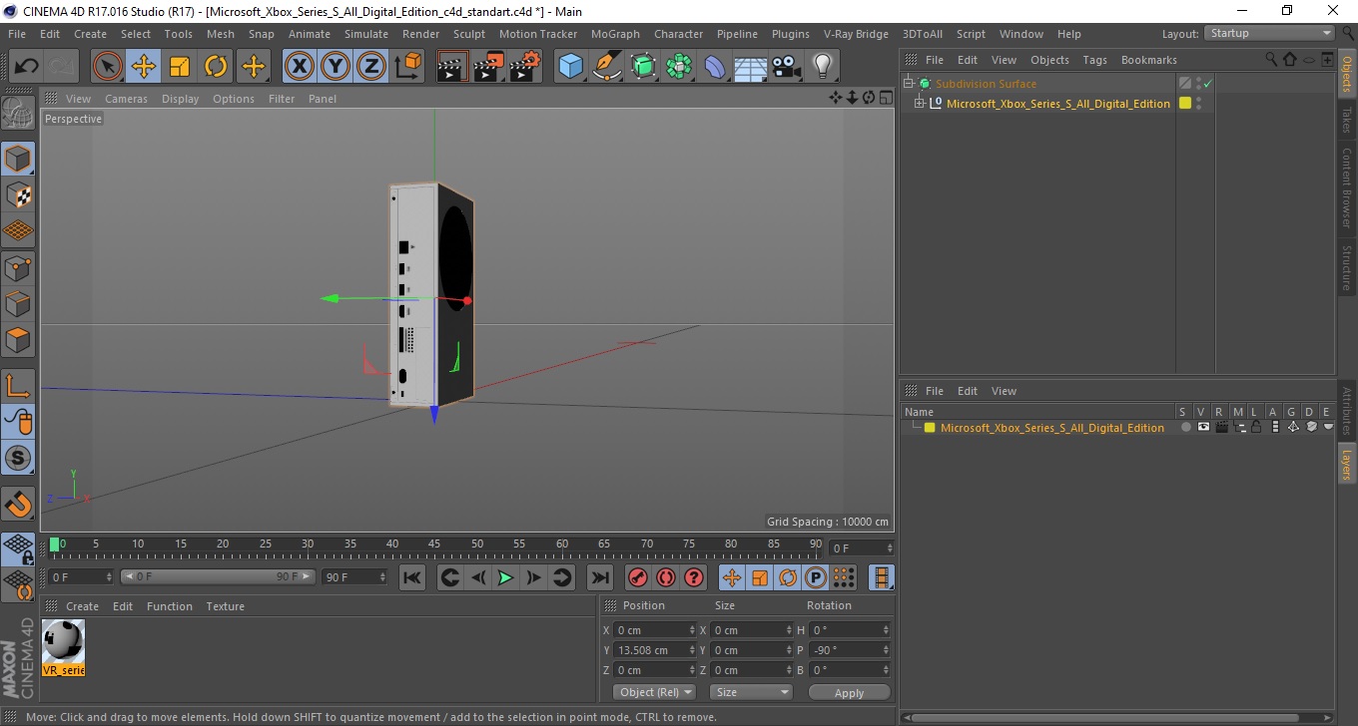
Task: Play the animation forward
Action: click(x=506, y=577)
